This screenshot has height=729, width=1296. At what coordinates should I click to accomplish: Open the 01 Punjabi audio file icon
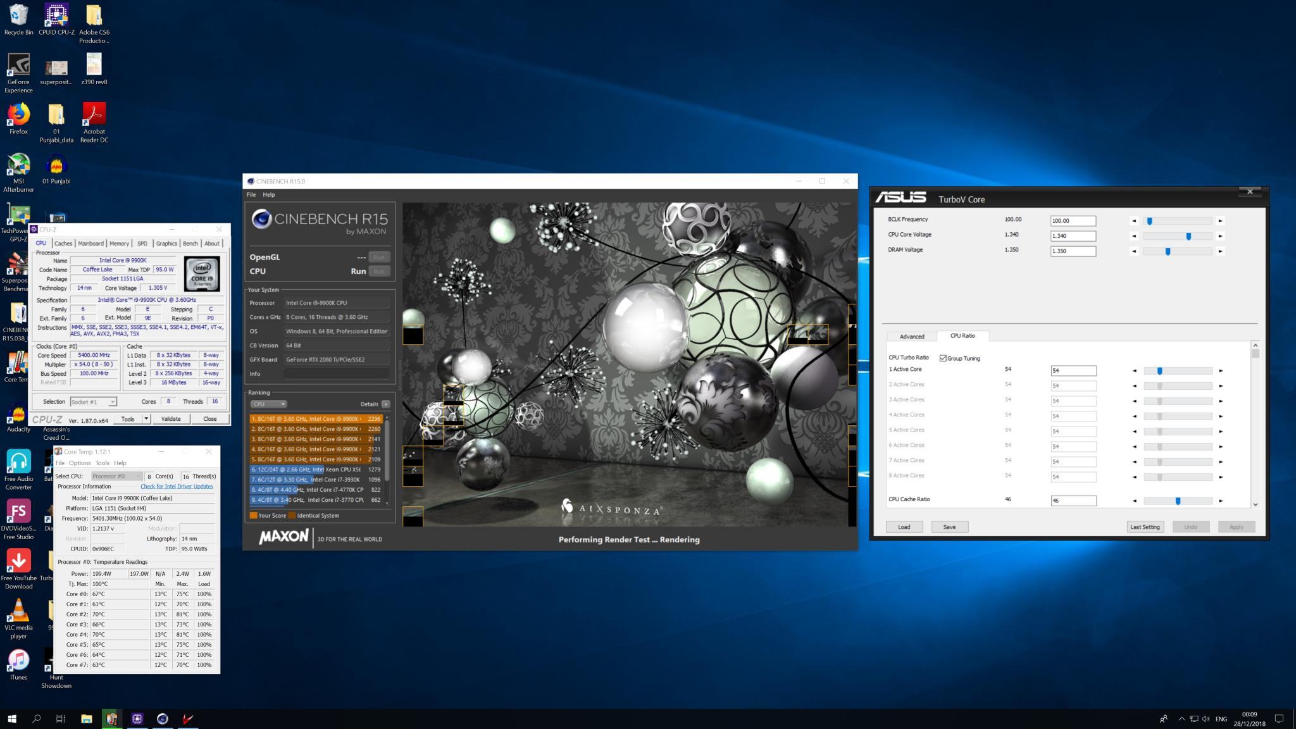(x=56, y=168)
